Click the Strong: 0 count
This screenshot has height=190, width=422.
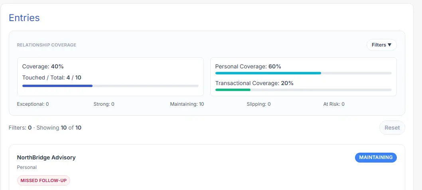[x=104, y=104]
